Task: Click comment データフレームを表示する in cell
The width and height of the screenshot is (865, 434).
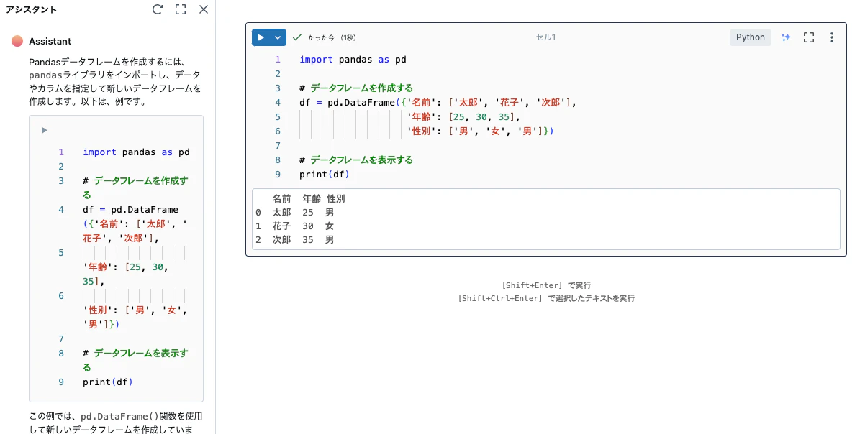Action: tap(356, 160)
